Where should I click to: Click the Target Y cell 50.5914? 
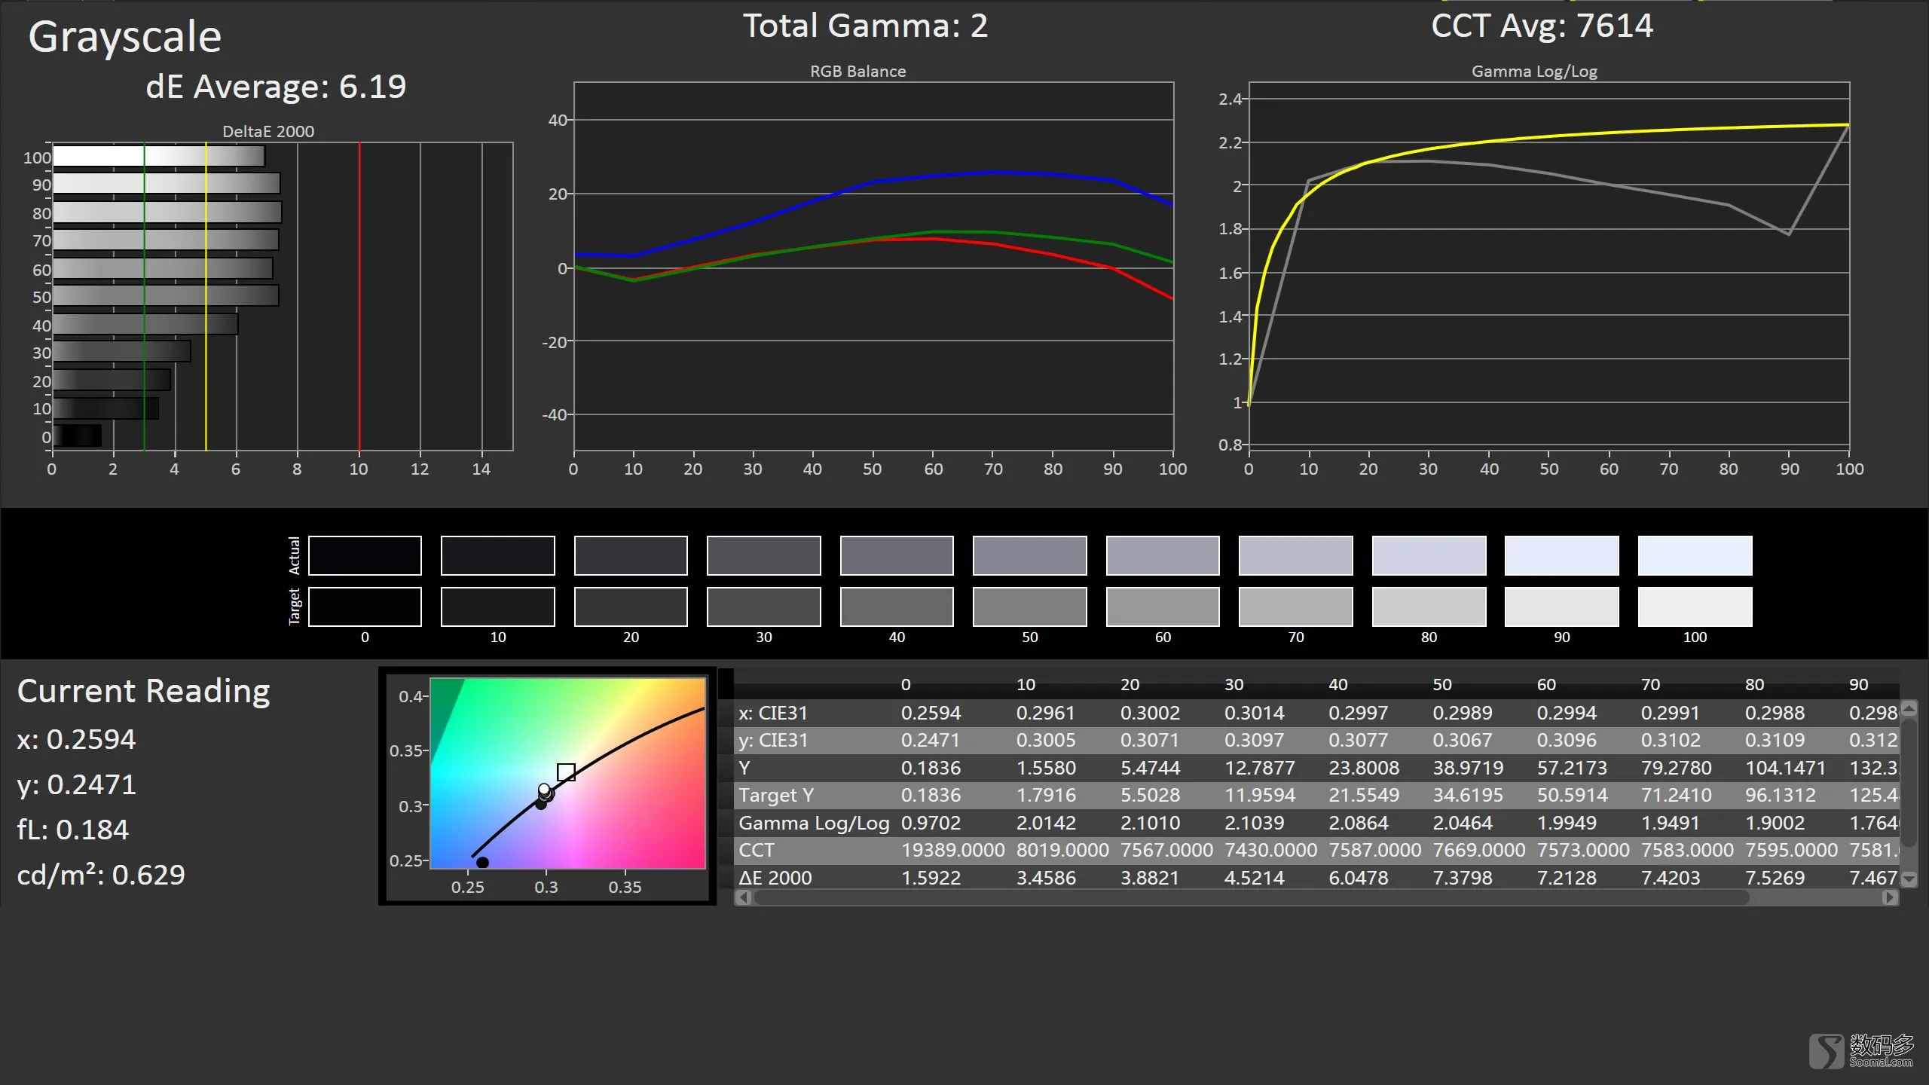pos(1572,795)
